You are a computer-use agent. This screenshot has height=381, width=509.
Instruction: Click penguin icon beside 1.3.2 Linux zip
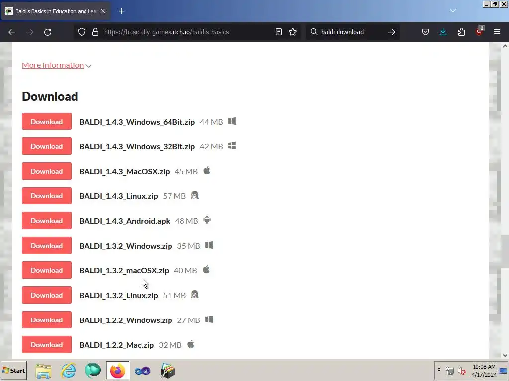pyautogui.click(x=195, y=295)
